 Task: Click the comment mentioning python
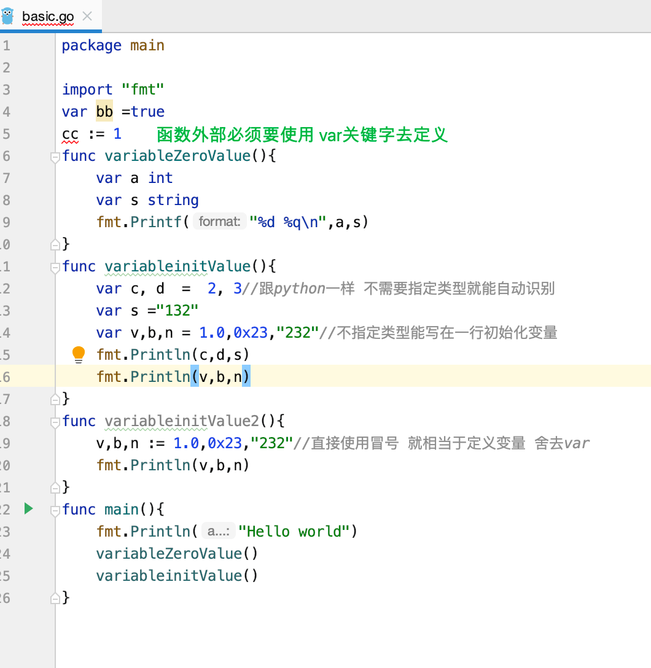pos(399,289)
